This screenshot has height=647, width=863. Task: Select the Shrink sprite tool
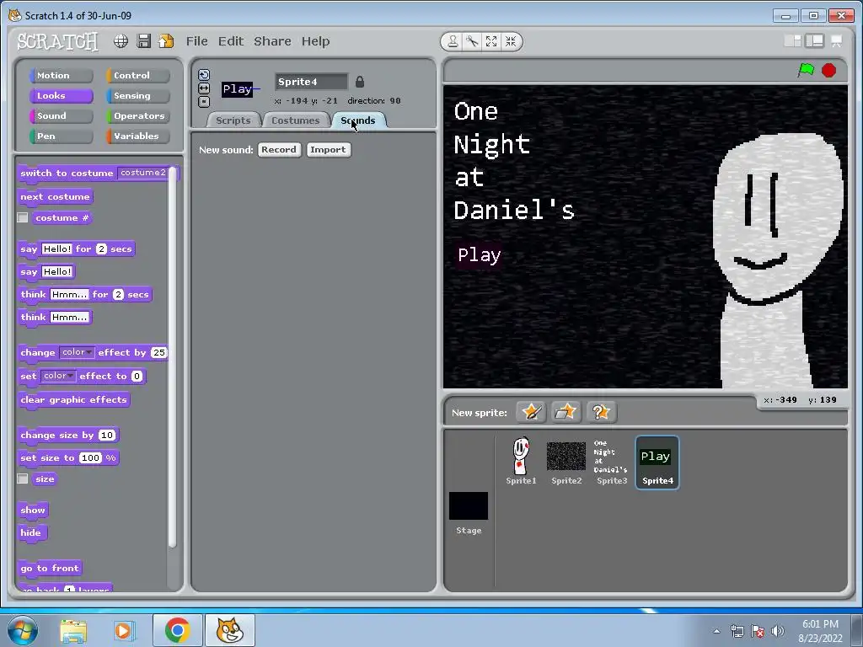point(511,41)
